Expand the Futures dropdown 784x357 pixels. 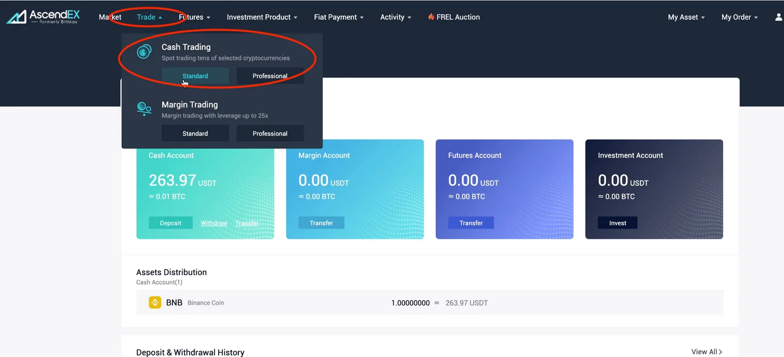(x=195, y=17)
